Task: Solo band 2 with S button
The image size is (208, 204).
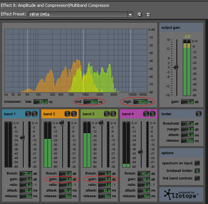Action: click(68, 114)
